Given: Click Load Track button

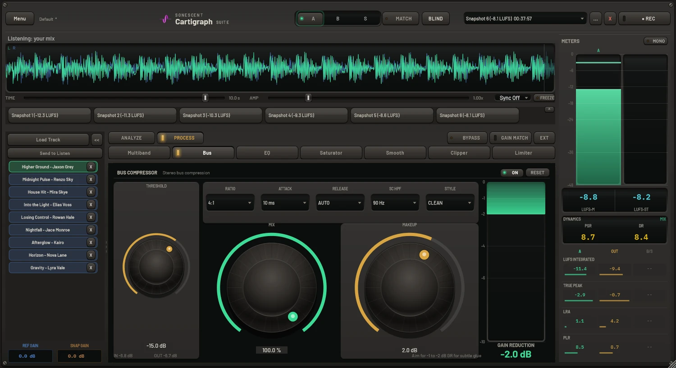Looking at the screenshot, I should 48,140.
